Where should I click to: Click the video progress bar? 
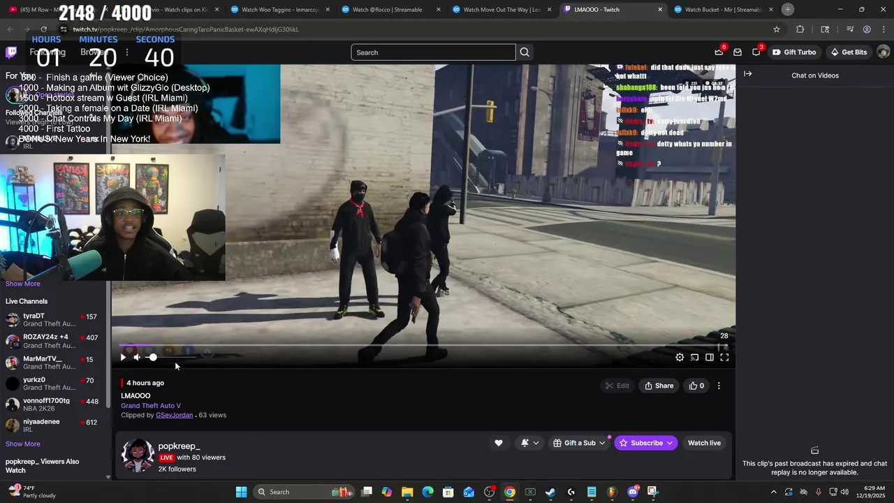(423, 345)
